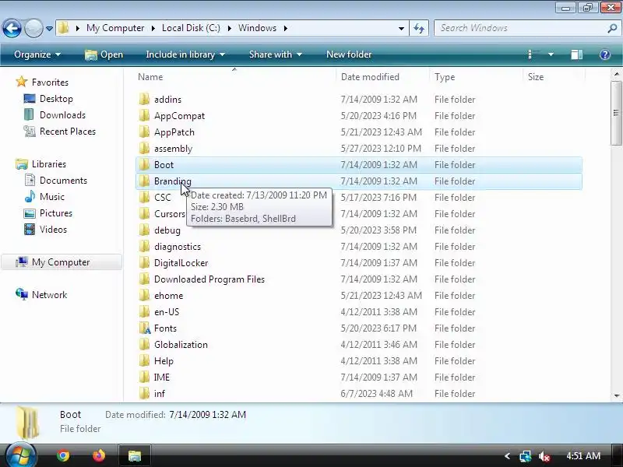Click the magnifier search icon

(x=612, y=28)
